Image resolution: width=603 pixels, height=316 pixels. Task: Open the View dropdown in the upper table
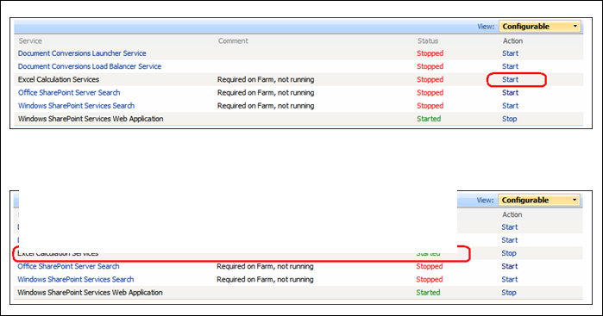tap(539, 27)
